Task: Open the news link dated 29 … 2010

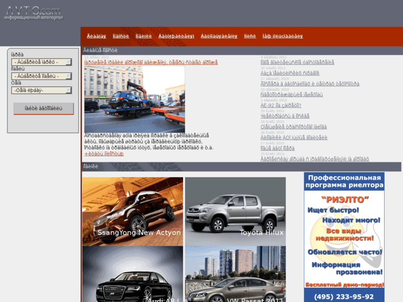Action: pyautogui.click(x=285, y=116)
